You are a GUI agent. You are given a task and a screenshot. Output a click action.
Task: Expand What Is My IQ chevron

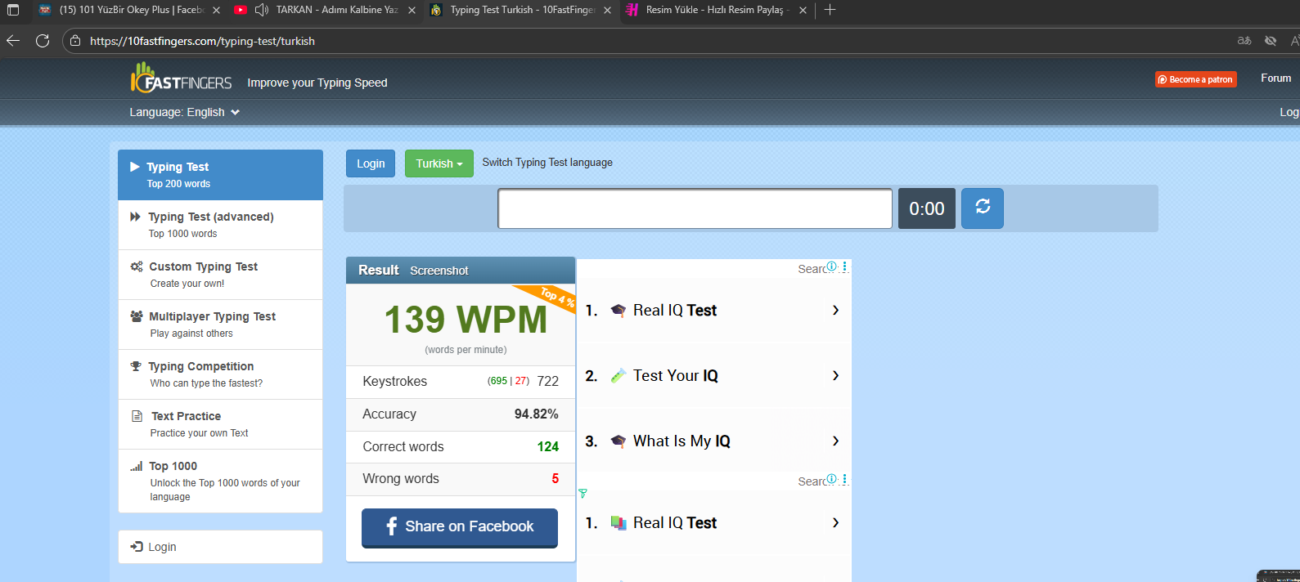click(x=835, y=441)
